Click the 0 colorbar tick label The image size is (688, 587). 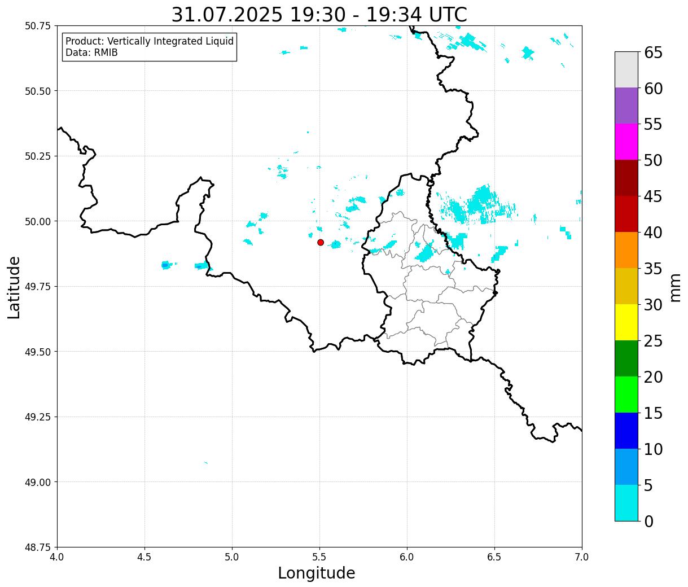coord(648,522)
